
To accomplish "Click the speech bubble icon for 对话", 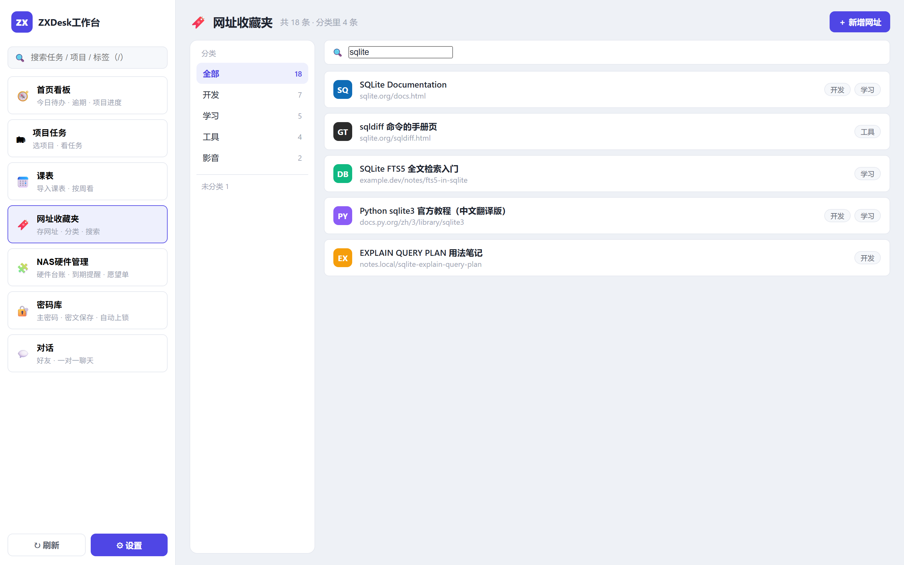I will (23, 354).
